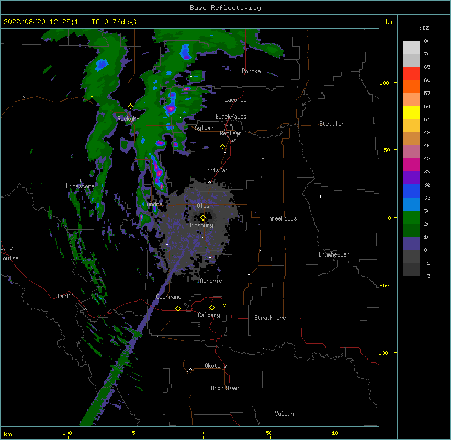451x440 pixels.
Task: Select the Calgary city label
Action: [209, 315]
